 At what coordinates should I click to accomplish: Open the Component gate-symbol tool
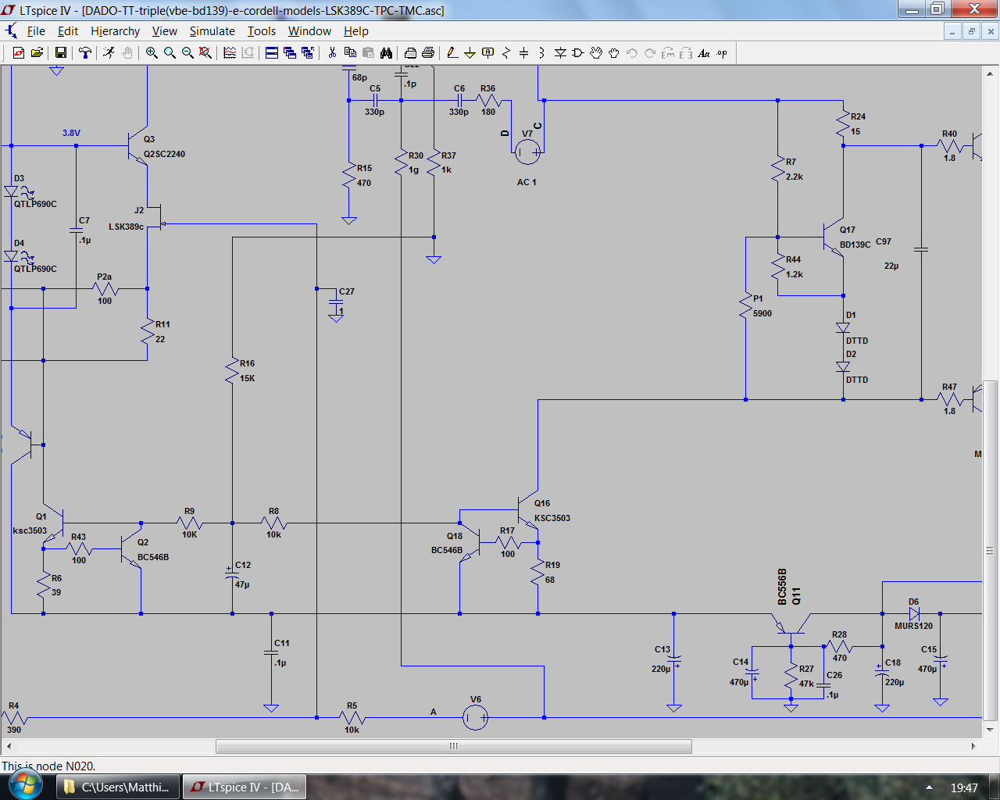click(578, 52)
